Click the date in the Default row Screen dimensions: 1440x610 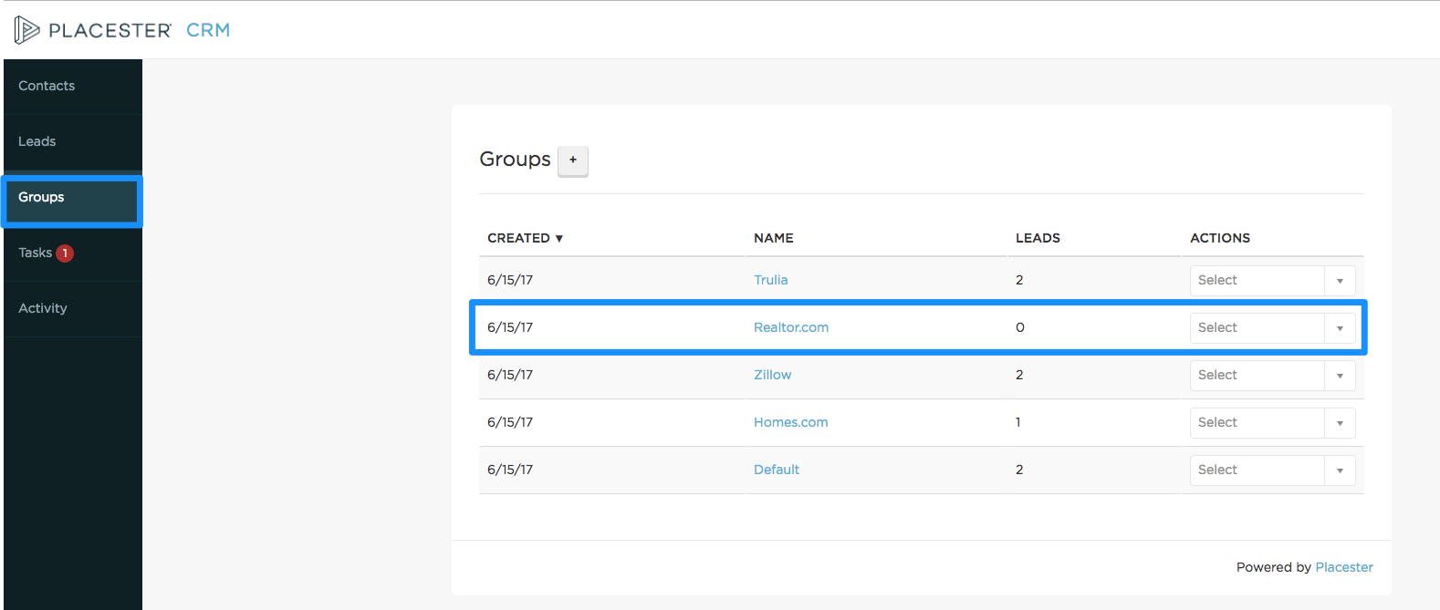pyautogui.click(x=510, y=470)
